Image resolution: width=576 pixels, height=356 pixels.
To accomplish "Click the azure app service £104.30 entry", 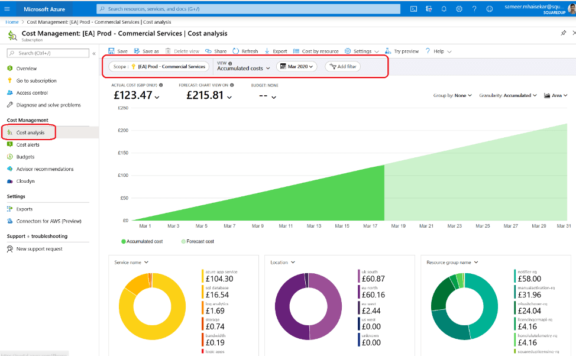I will pos(219,276).
